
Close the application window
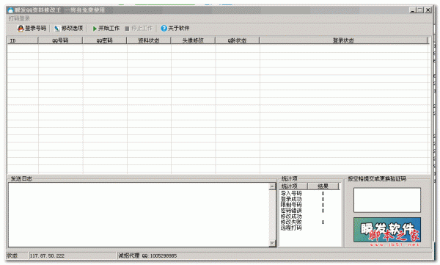[428, 10]
